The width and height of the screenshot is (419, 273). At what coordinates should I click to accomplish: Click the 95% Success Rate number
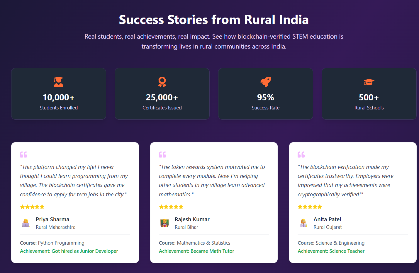point(266,97)
